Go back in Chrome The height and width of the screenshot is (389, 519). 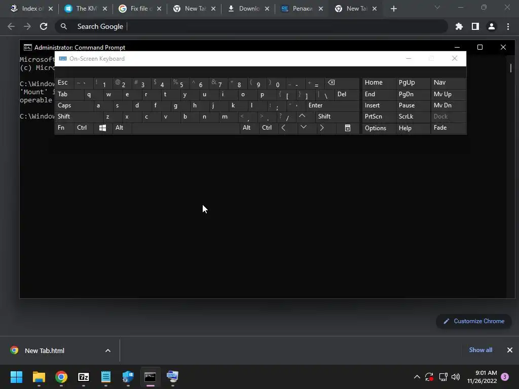[11, 26]
